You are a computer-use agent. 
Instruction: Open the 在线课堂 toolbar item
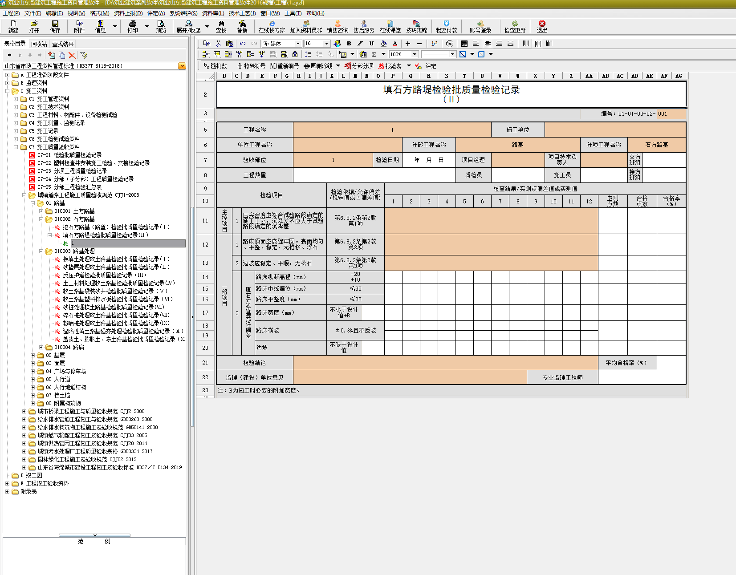[x=390, y=26]
